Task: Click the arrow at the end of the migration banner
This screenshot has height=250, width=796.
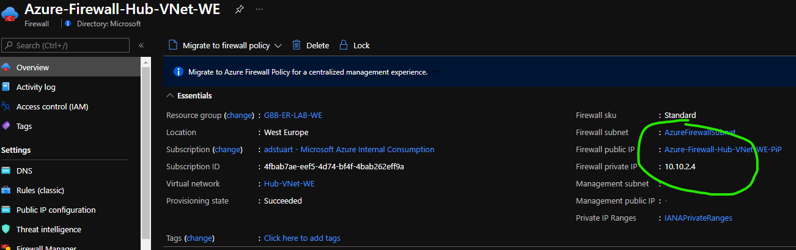Action: [x=435, y=72]
